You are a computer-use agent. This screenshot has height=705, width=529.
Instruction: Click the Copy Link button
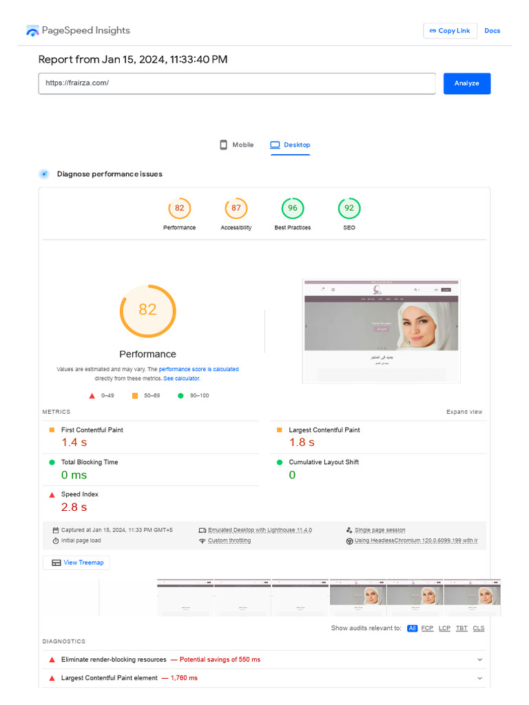click(450, 30)
